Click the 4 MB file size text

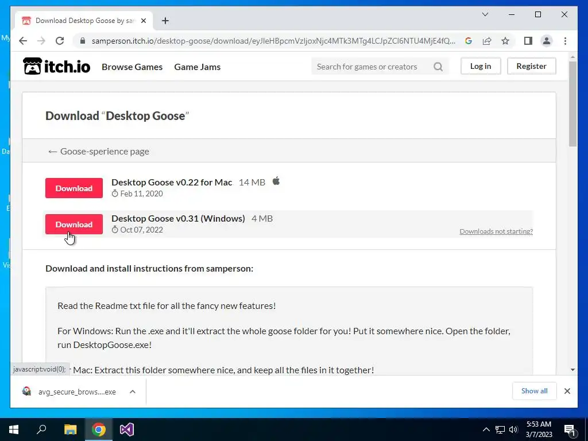262,218
